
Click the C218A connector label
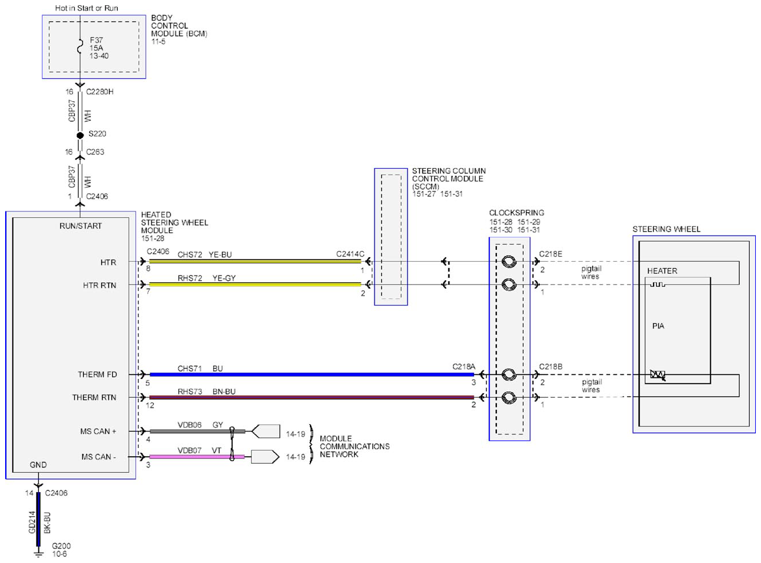(x=464, y=366)
